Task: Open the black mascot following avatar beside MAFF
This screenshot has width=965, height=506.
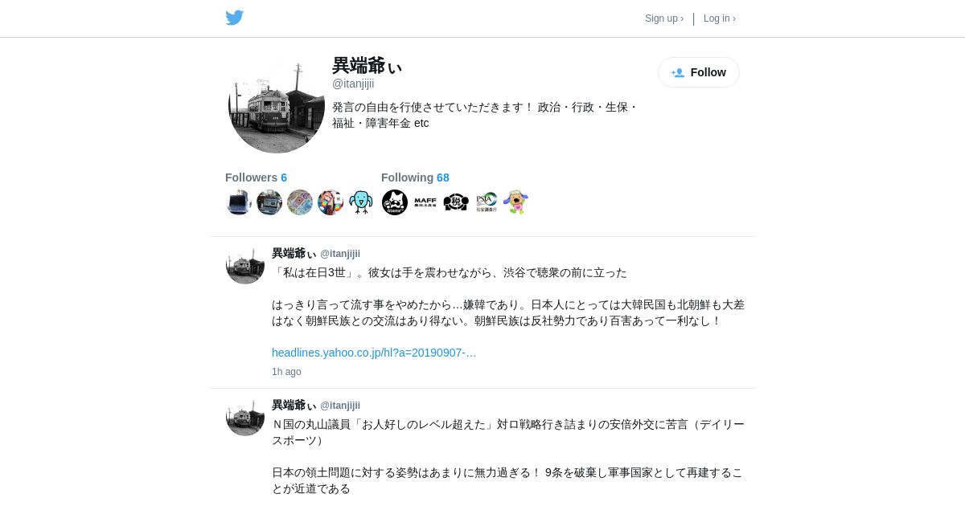Action: click(456, 202)
